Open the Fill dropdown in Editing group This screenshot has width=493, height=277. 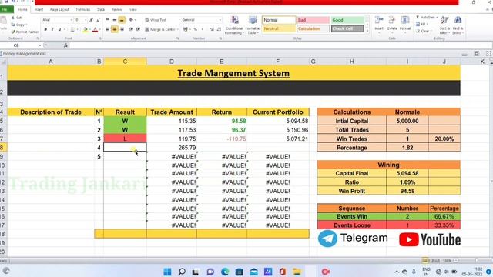(421, 24)
